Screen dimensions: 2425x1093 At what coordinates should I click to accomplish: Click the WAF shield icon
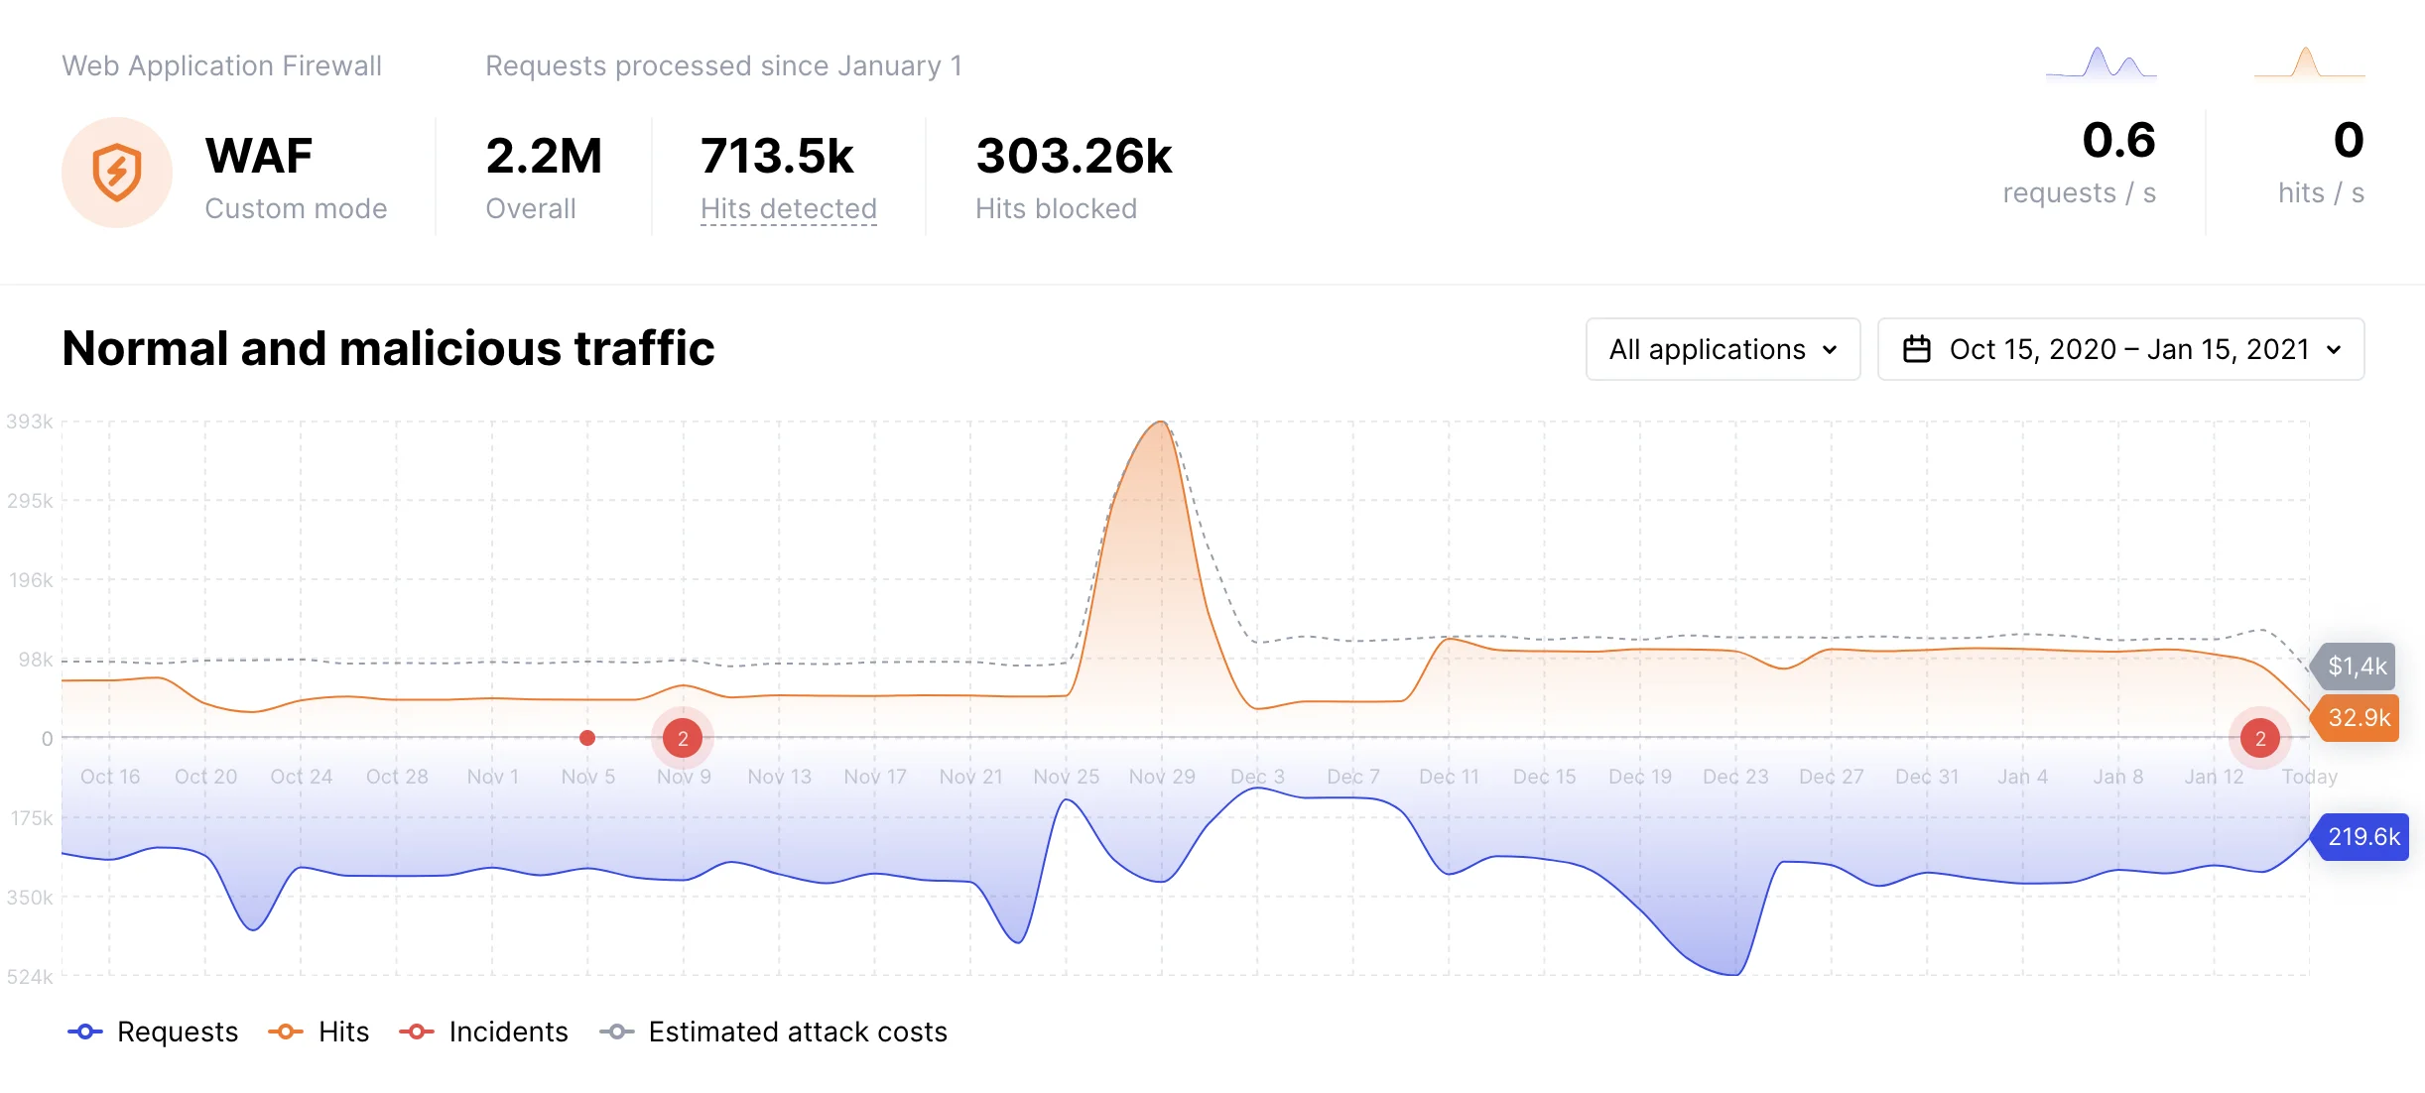pos(116,172)
